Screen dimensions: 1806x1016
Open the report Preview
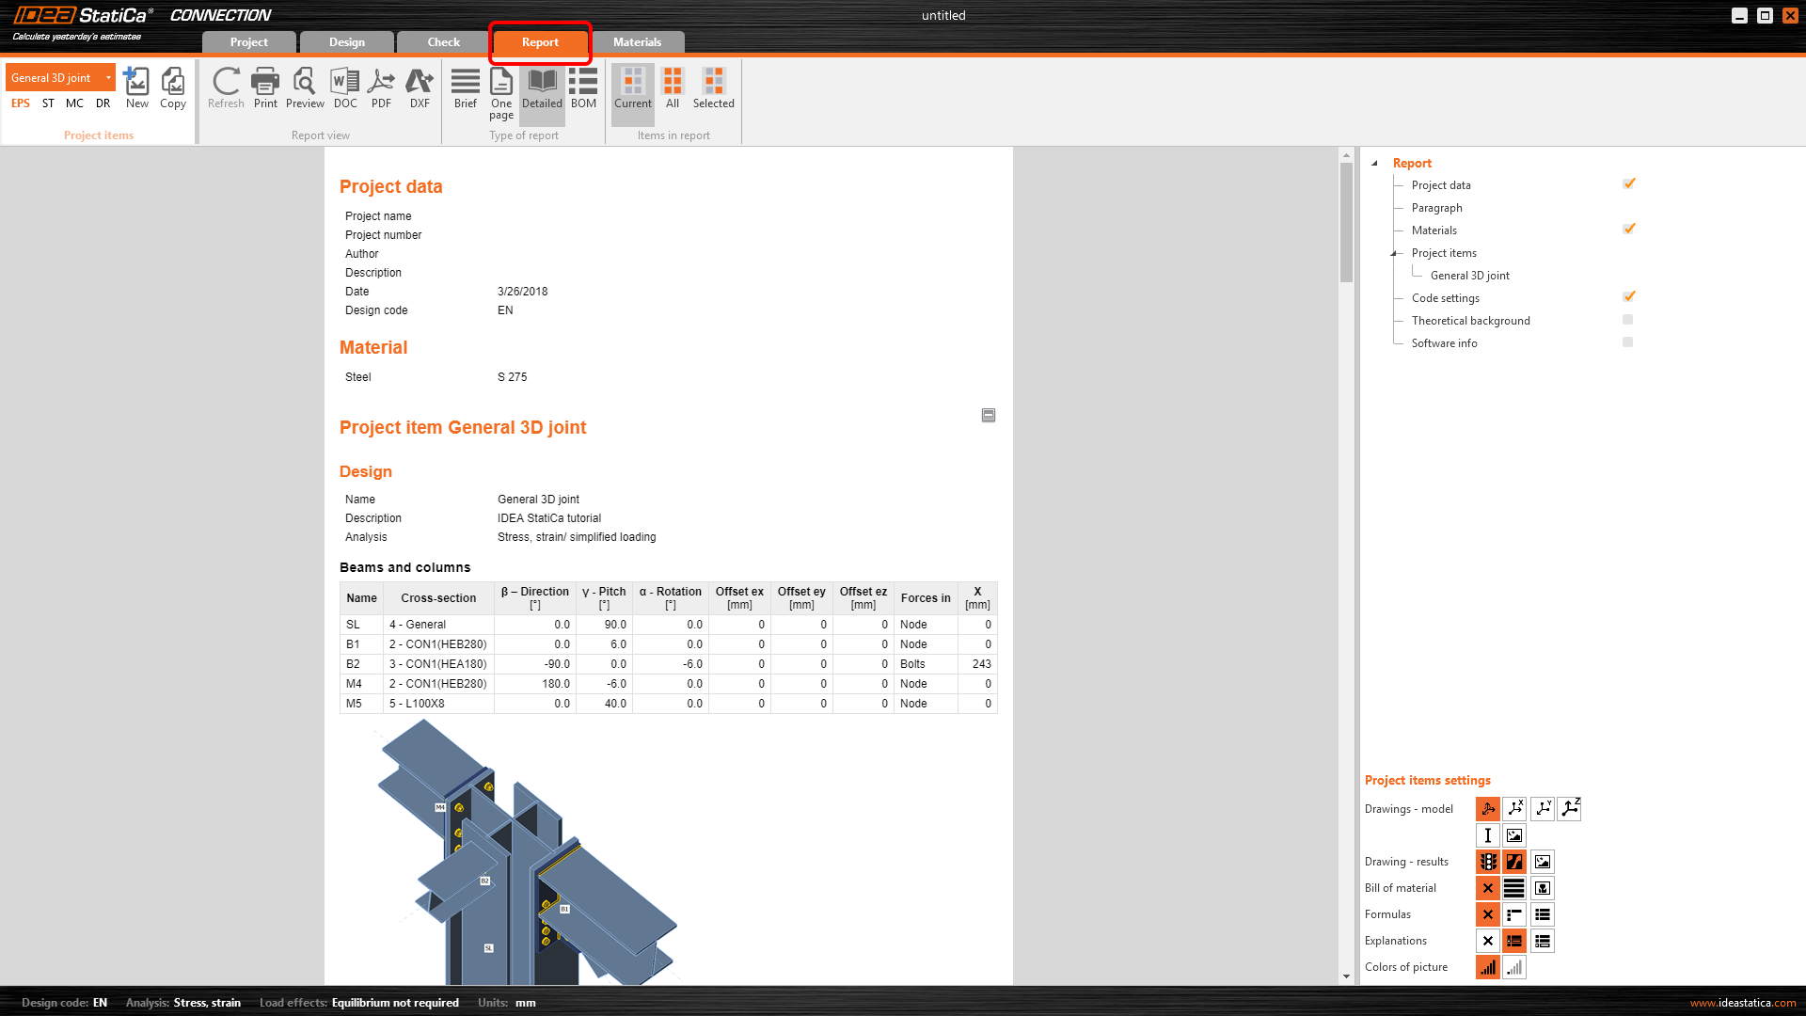pyautogui.click(x=305, y=88)
